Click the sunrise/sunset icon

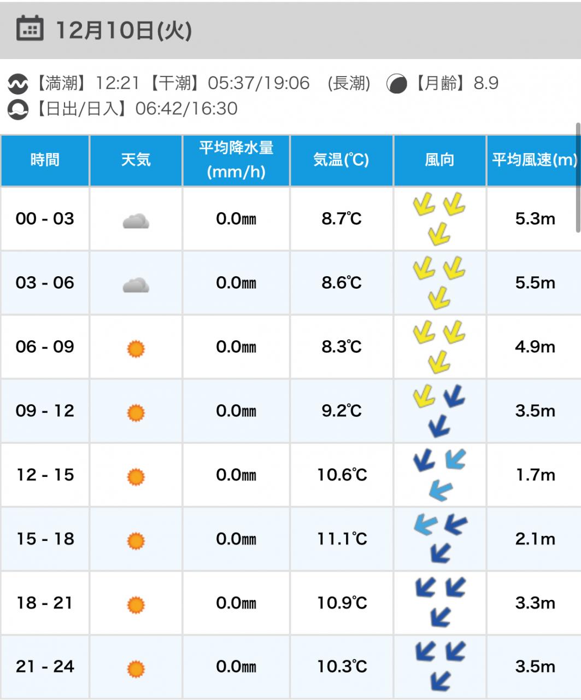click(17, 109)
